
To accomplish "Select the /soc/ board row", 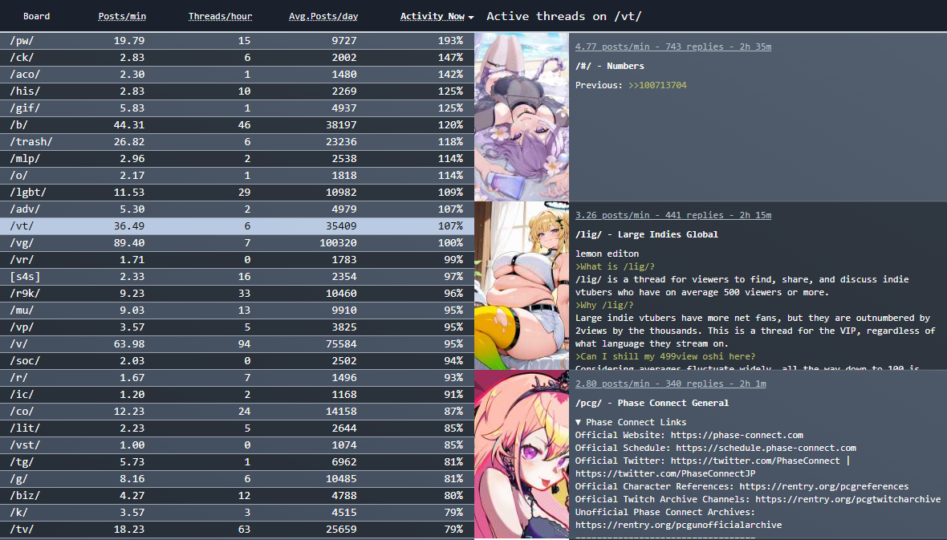I will coord(237,360).
